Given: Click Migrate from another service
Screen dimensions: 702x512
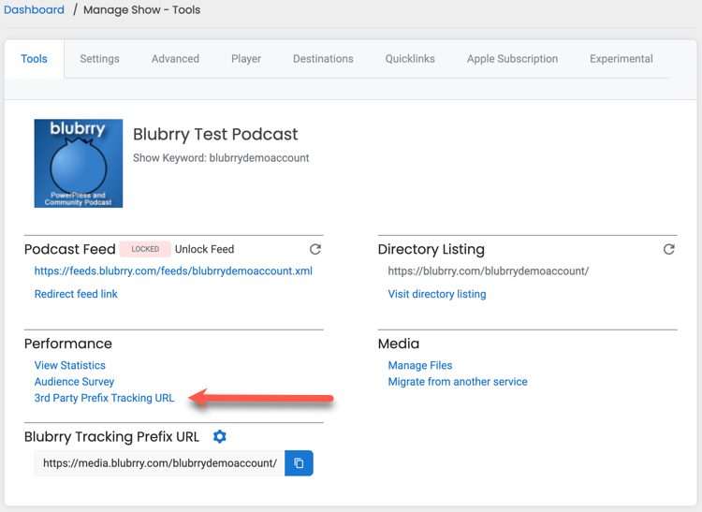Looking at the screenshot, I should [x=458, y=382].
